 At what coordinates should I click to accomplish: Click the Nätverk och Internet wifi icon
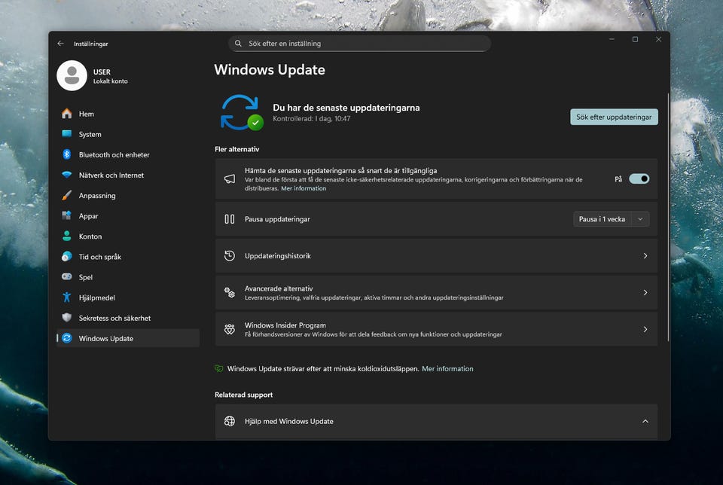pos(67,175)
